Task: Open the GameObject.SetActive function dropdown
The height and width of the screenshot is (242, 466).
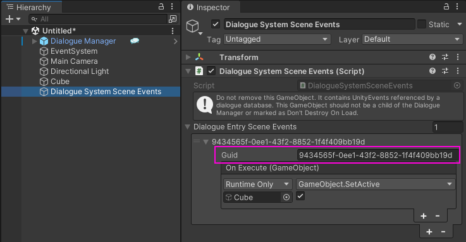Action: [x=376, y=184]
